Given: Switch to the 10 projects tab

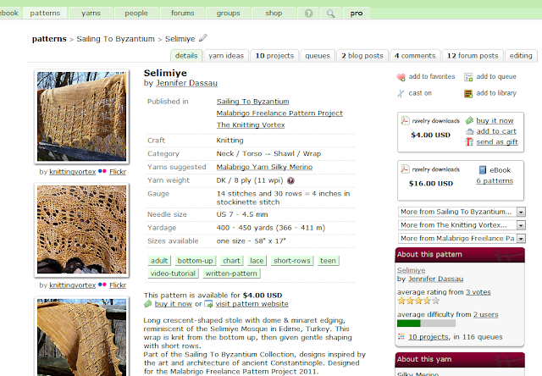Looking at the screenshot, I should point(274,56).
